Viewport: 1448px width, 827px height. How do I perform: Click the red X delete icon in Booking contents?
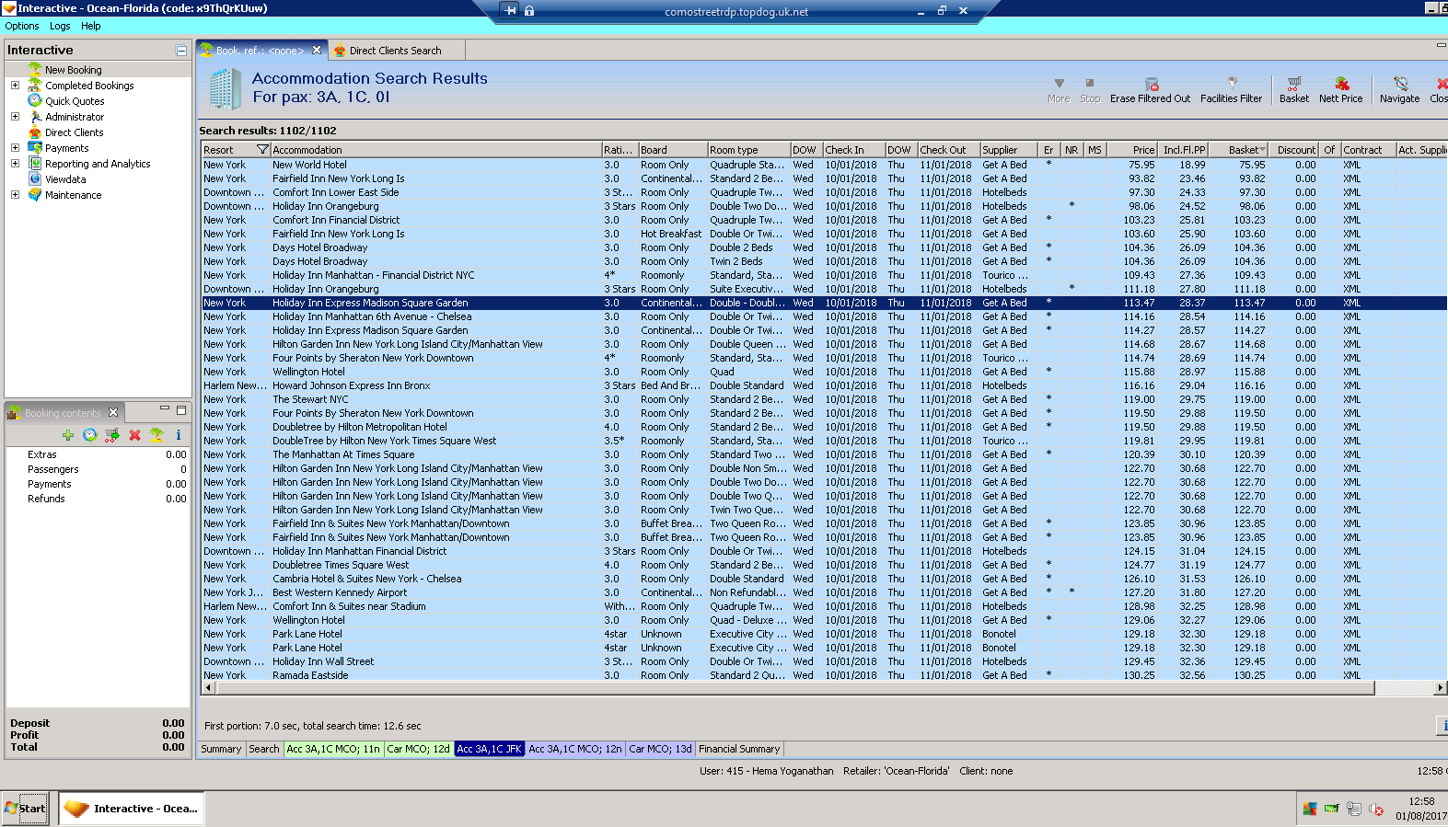point(134,435)
